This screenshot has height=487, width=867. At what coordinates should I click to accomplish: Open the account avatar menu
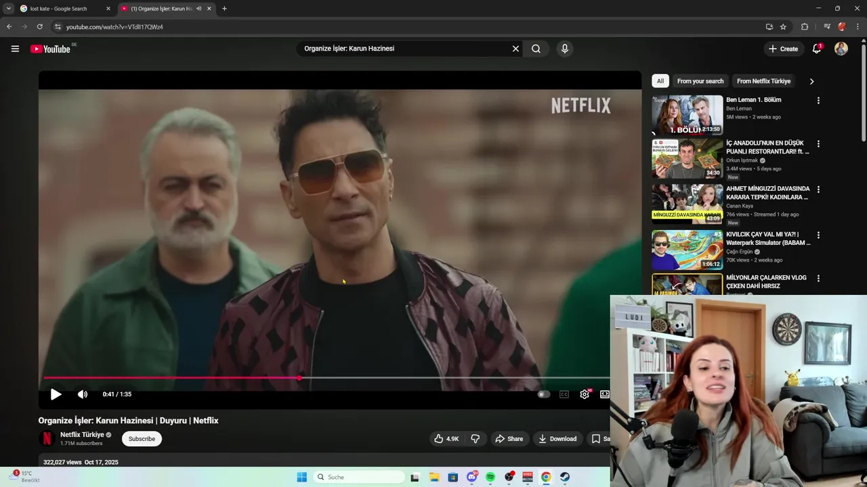(841, 49)
